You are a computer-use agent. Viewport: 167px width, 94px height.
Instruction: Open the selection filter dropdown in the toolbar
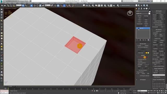coord(19,5)
